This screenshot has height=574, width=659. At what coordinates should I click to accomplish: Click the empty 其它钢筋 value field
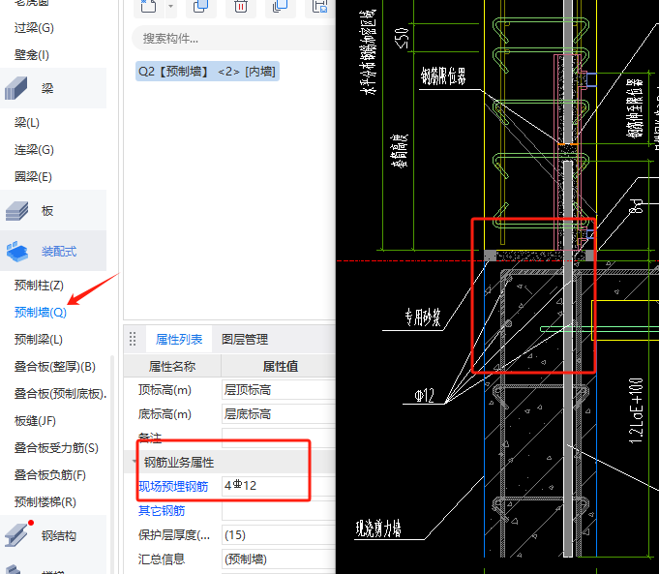click(x=279, y=510)
